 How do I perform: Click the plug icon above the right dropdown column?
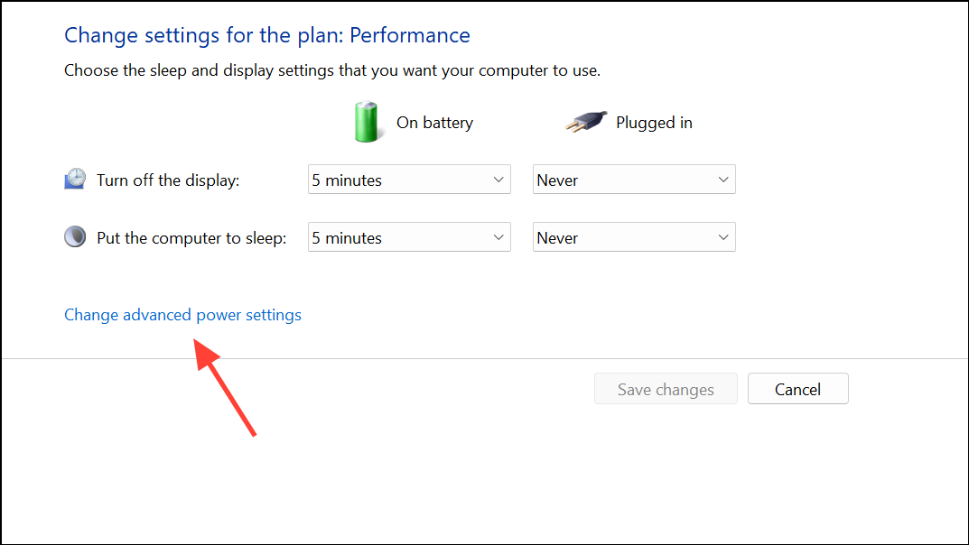[x=583, y=121]
